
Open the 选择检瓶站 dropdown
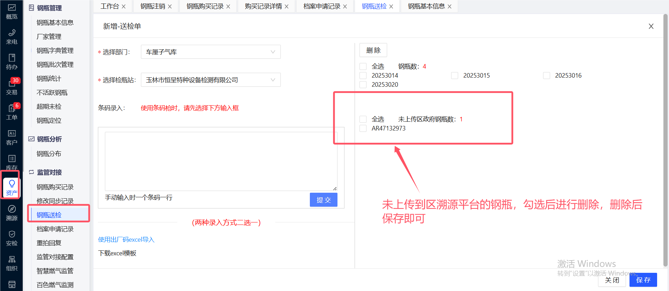(211, 80)
